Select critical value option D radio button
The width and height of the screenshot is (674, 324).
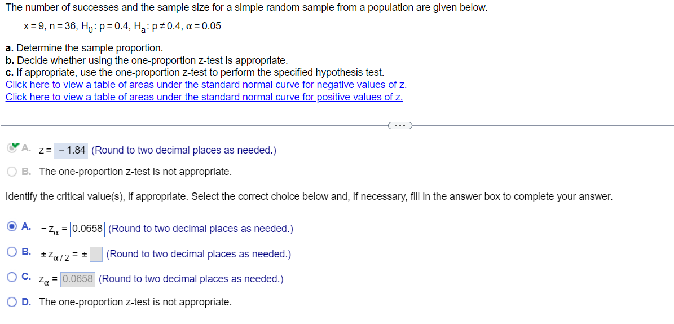[12, 301]
